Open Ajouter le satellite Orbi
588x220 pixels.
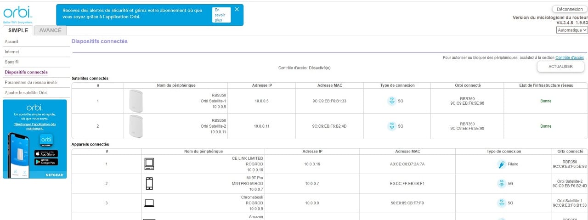point(26,93)
